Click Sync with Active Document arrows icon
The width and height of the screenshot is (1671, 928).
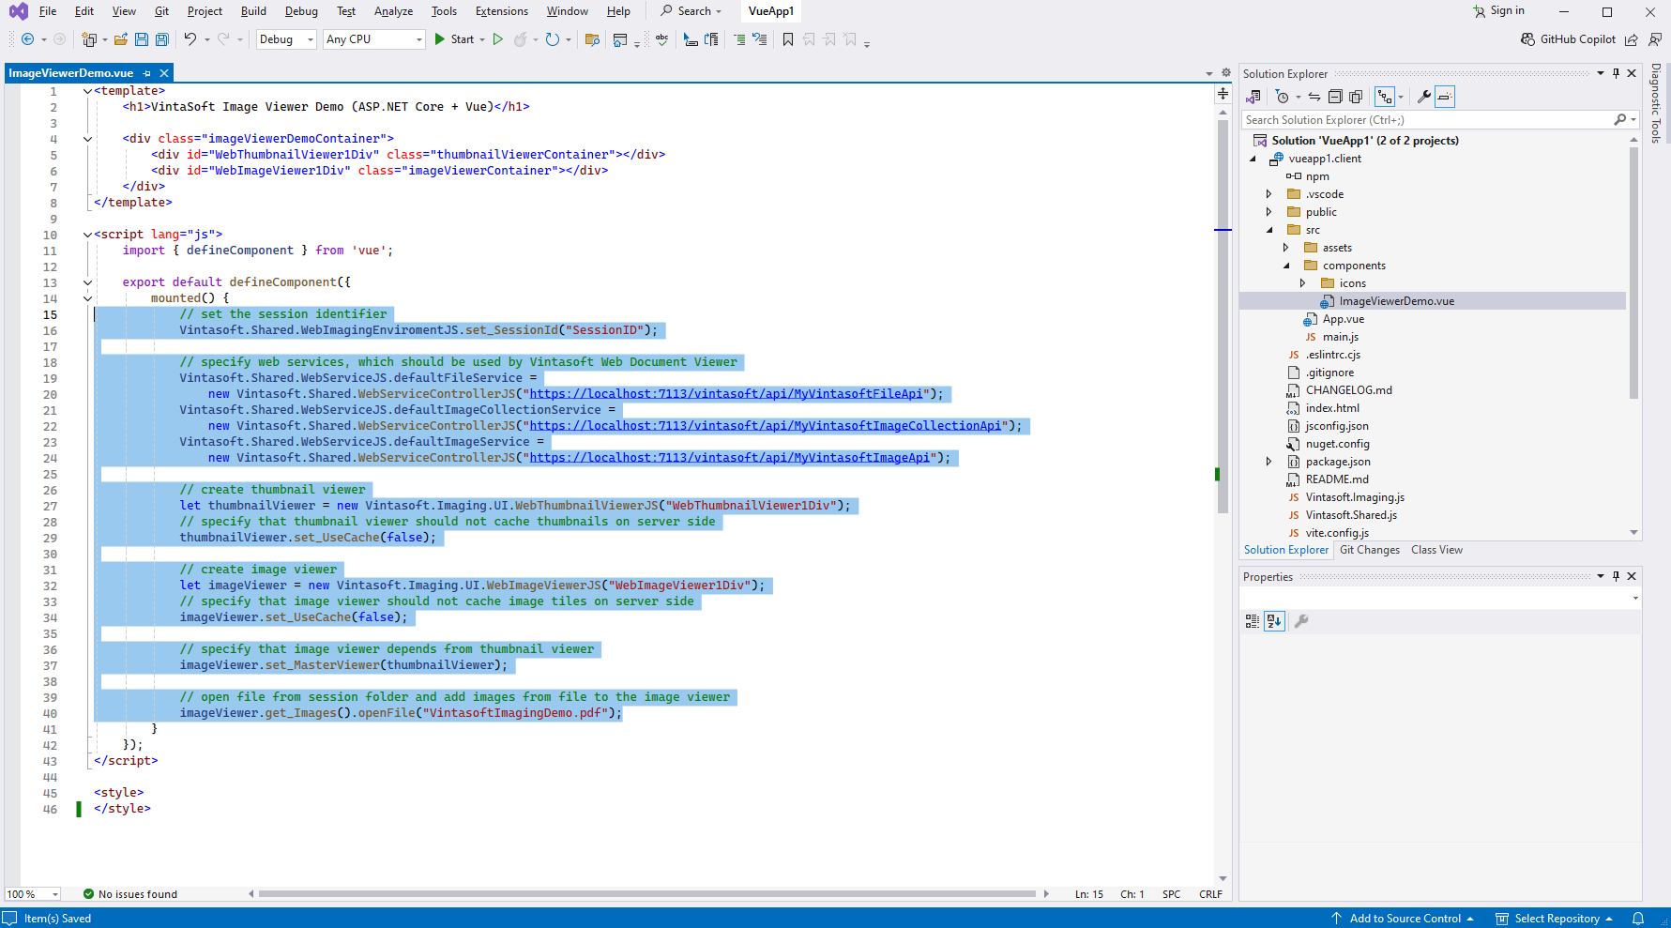click(x=1314, y=97)
